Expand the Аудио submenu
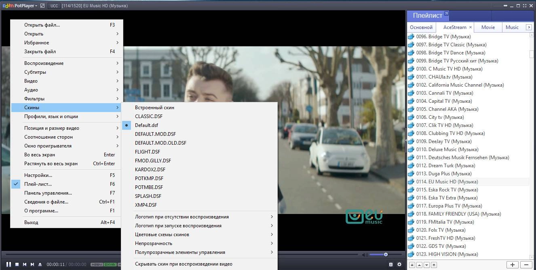The image size is (536, 270). (66, 90)
